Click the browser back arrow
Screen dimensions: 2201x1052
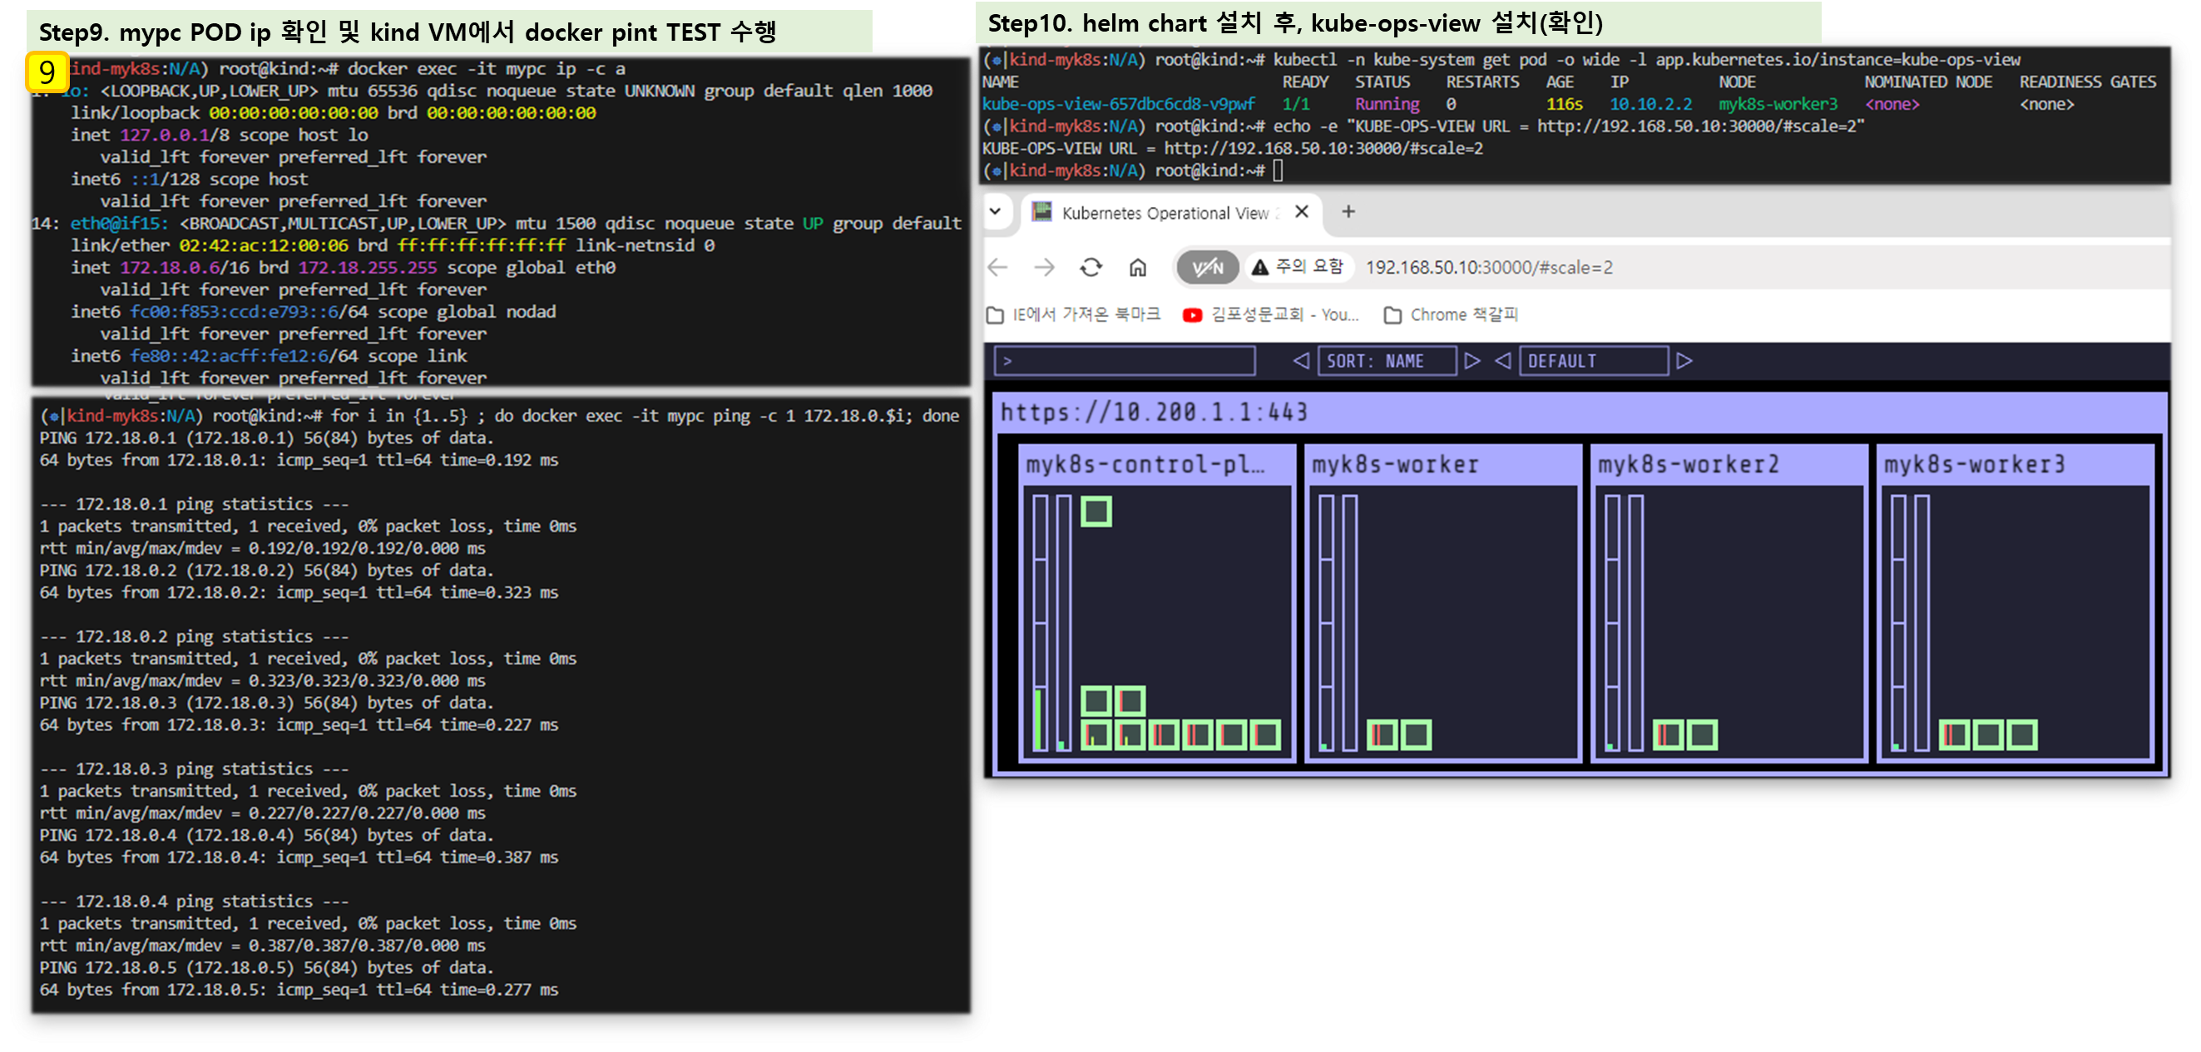coord(997,267)
